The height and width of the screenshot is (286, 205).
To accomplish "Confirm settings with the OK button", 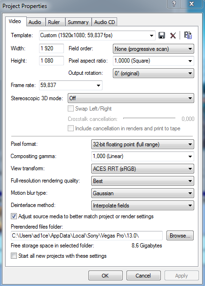I will pos(105,276).
